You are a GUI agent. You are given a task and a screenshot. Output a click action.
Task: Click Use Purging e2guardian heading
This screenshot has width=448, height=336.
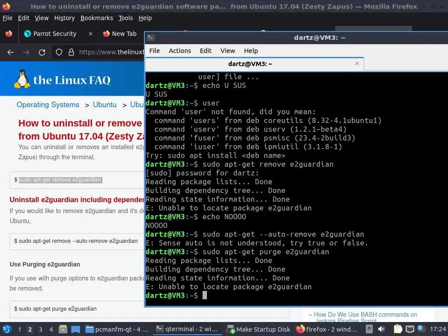[45, 264]
